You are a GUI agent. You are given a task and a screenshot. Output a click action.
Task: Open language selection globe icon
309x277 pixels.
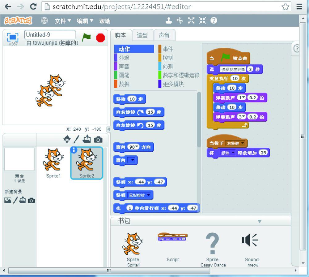[45, 21]
